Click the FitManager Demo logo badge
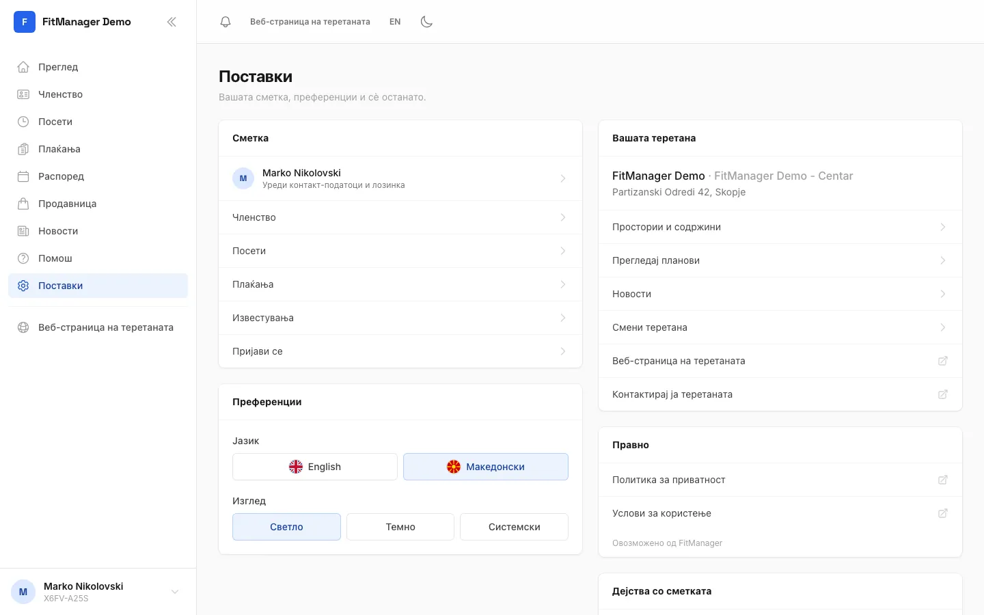 (x=25, y=22)
